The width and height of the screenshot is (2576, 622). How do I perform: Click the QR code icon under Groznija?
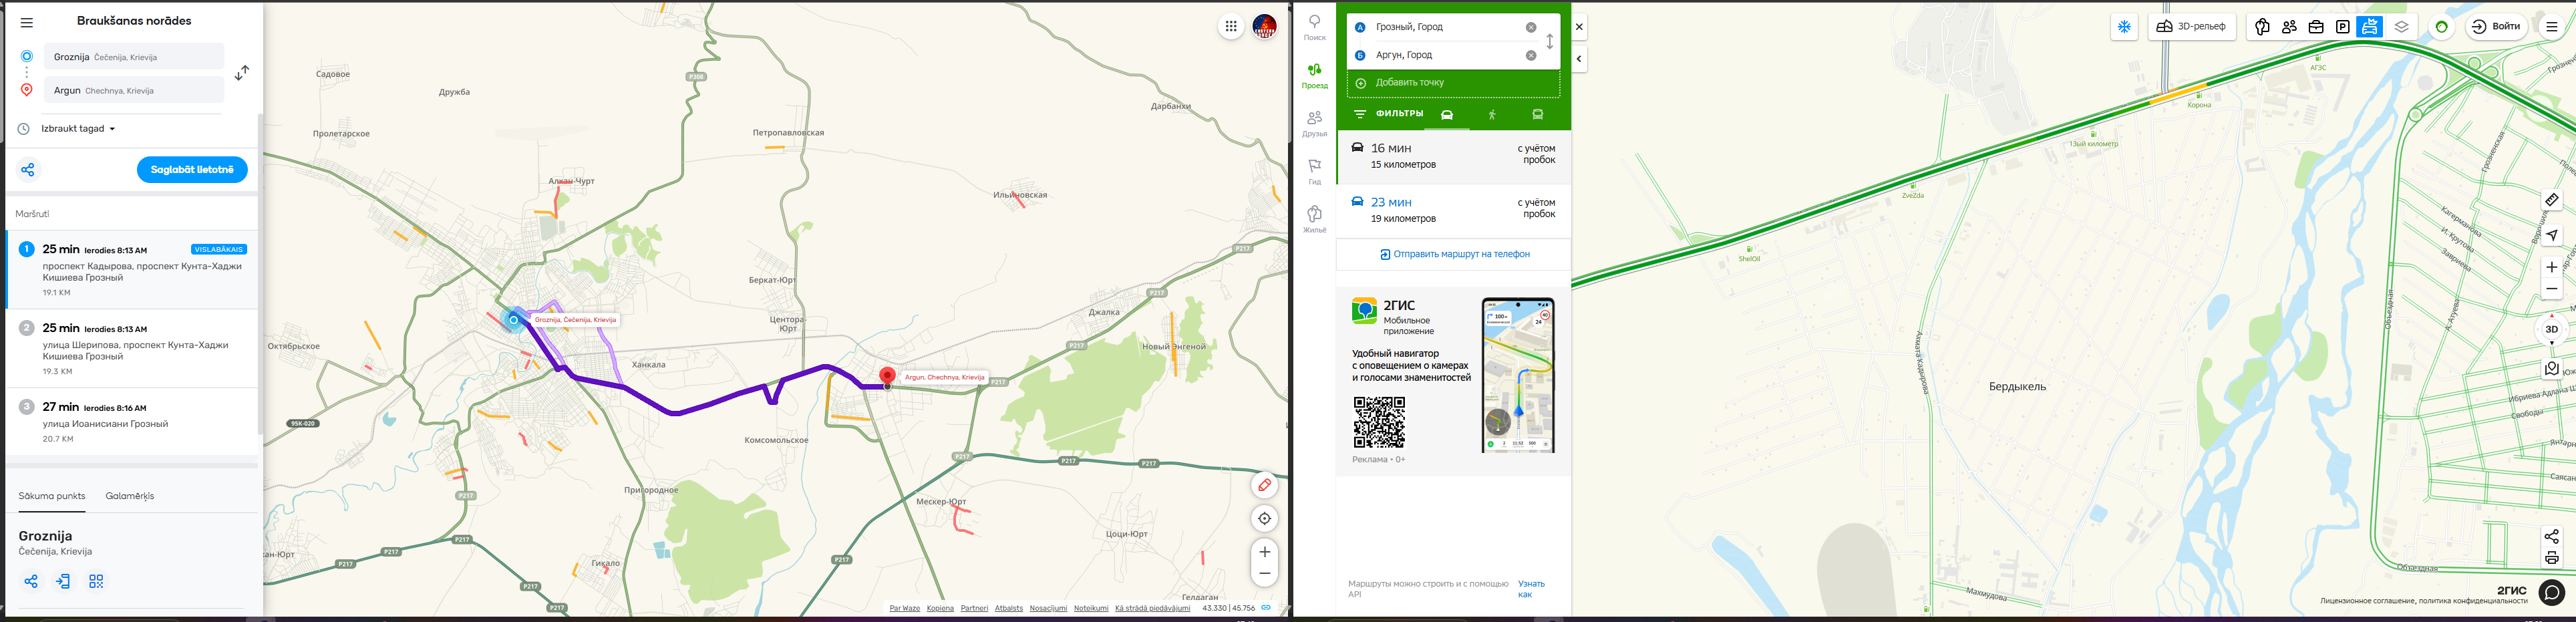tap(96, 581)
